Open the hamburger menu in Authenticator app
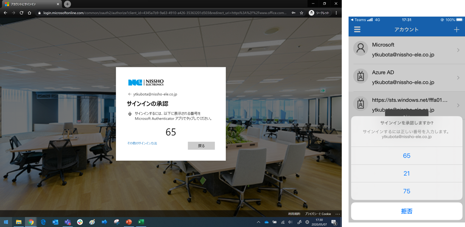Viewport: 465px width, 227px height. click(x=357, y=29)
